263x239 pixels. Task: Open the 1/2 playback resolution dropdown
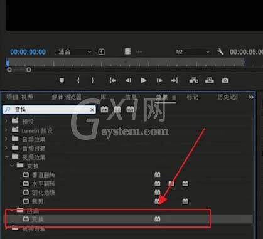pos(193,51)
